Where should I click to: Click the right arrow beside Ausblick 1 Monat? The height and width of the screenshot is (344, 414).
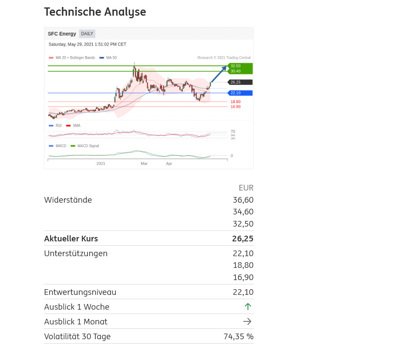247,321
